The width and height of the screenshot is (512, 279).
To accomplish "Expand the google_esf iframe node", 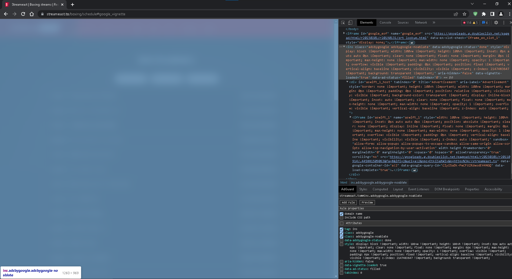I will tap(344, 33).
